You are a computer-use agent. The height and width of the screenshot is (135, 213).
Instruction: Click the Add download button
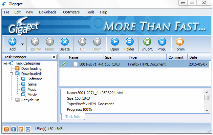pos(12,44)
